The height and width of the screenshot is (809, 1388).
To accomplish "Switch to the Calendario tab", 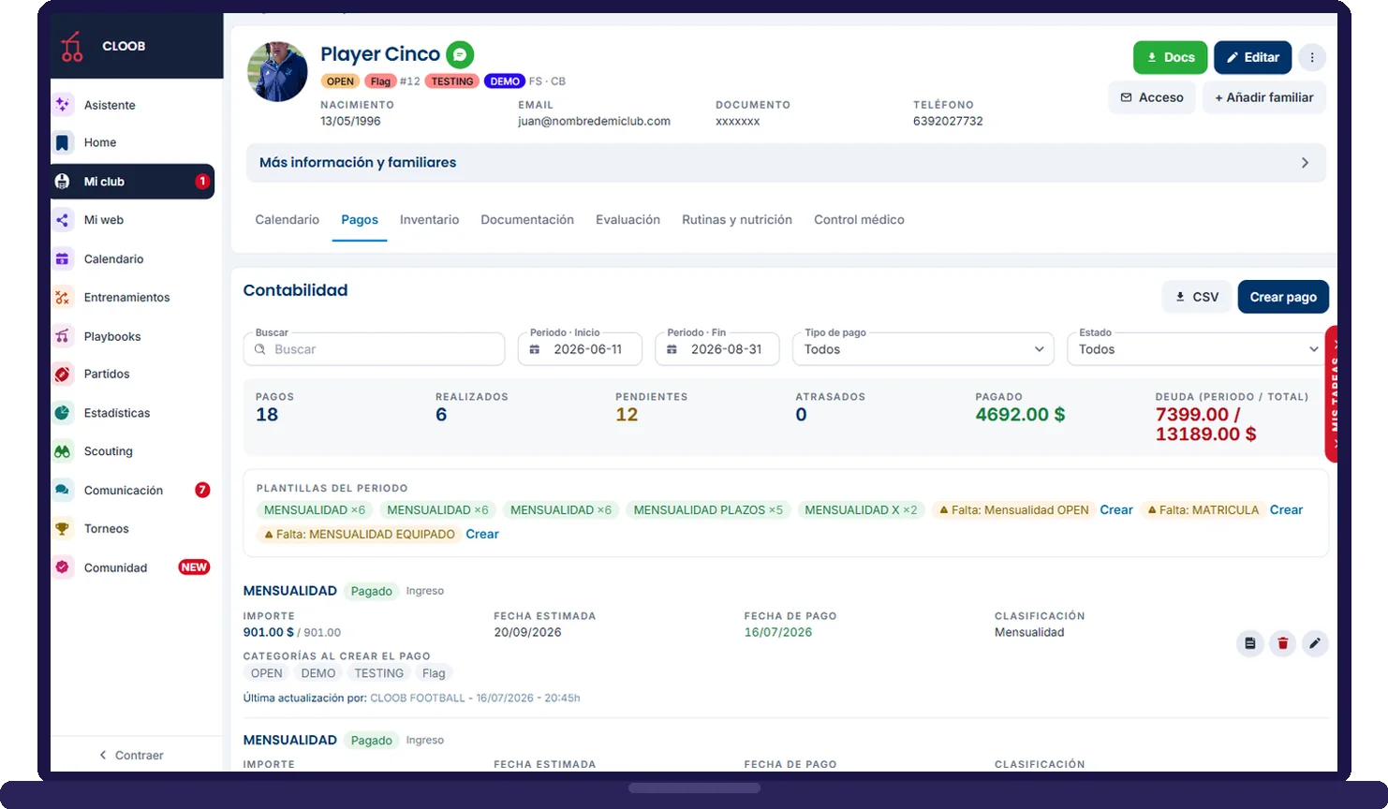I will [x=288, y=220].
